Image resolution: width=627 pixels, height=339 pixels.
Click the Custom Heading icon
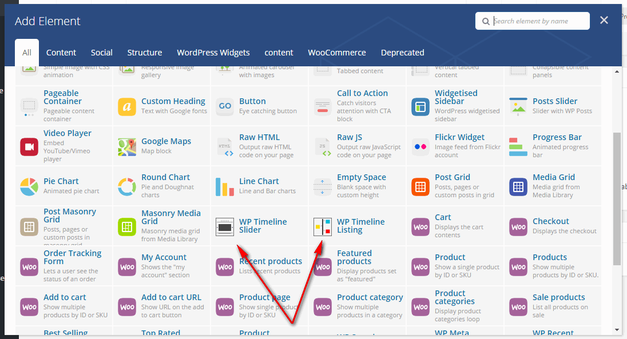pos(127,106)
